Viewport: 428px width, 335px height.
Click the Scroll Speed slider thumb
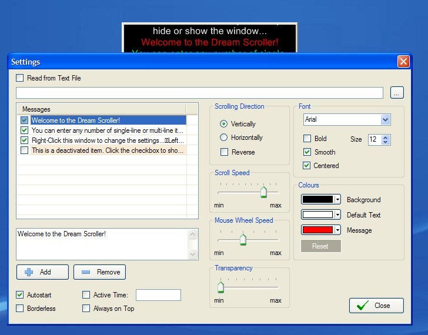tap(263, 192)
